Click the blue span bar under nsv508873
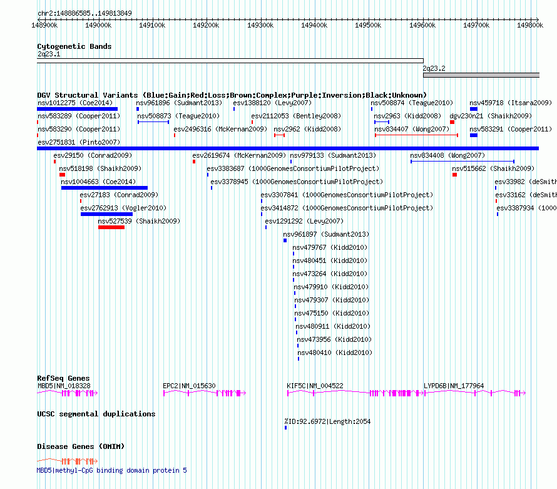This screenshot has width=557, height=489. pos(153,122)
